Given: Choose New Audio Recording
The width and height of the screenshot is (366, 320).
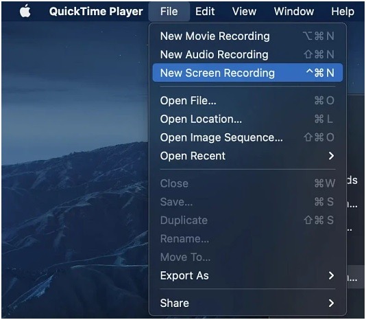Looking at the screenshot, I should [247, 54].
